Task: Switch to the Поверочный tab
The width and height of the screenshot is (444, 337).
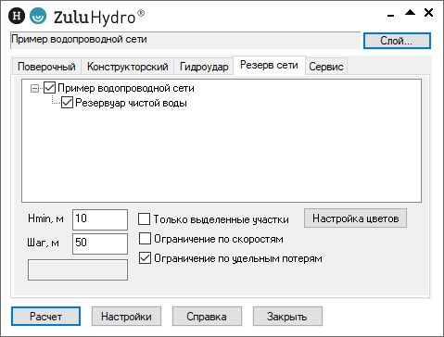Action: [x=46, y=67]
